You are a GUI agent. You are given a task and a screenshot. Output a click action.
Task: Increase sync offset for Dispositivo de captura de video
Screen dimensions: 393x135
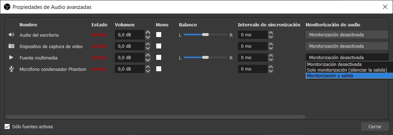(x=270, y=44)
